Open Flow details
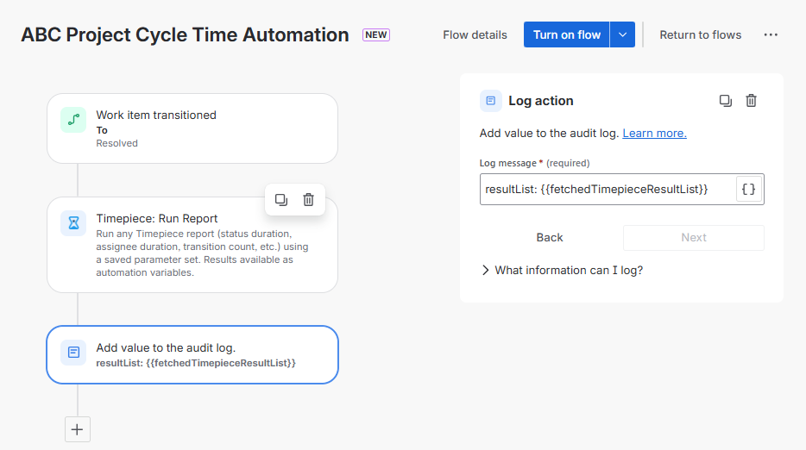Screen dimensions: 806x450 click(475, 35)
